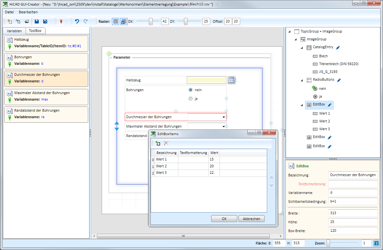Viewport: 383px width, 250px height.
Task: Switch to the ToolBox tab
Action: [35, 31]
